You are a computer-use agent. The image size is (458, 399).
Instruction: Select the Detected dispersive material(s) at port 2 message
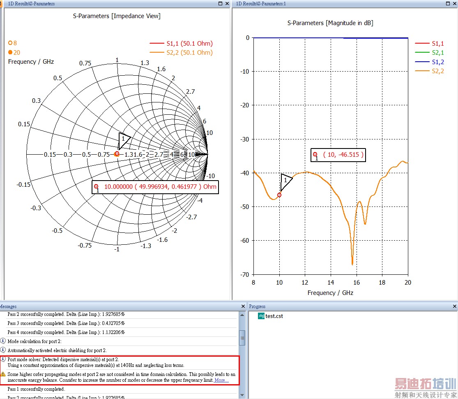(96, 362)
